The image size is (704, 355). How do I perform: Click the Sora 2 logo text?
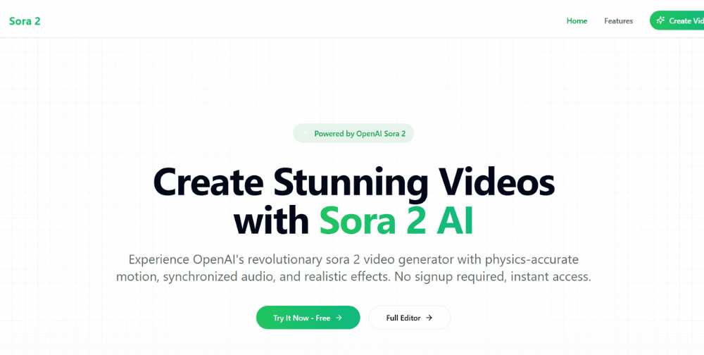pyautogui.click(x=25, y=20)
